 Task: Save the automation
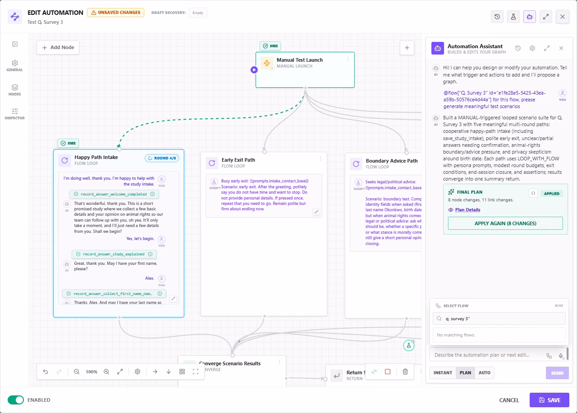point(550,400)
